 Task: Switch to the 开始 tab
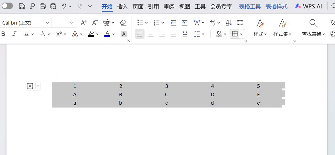click(x=107, y=6)
